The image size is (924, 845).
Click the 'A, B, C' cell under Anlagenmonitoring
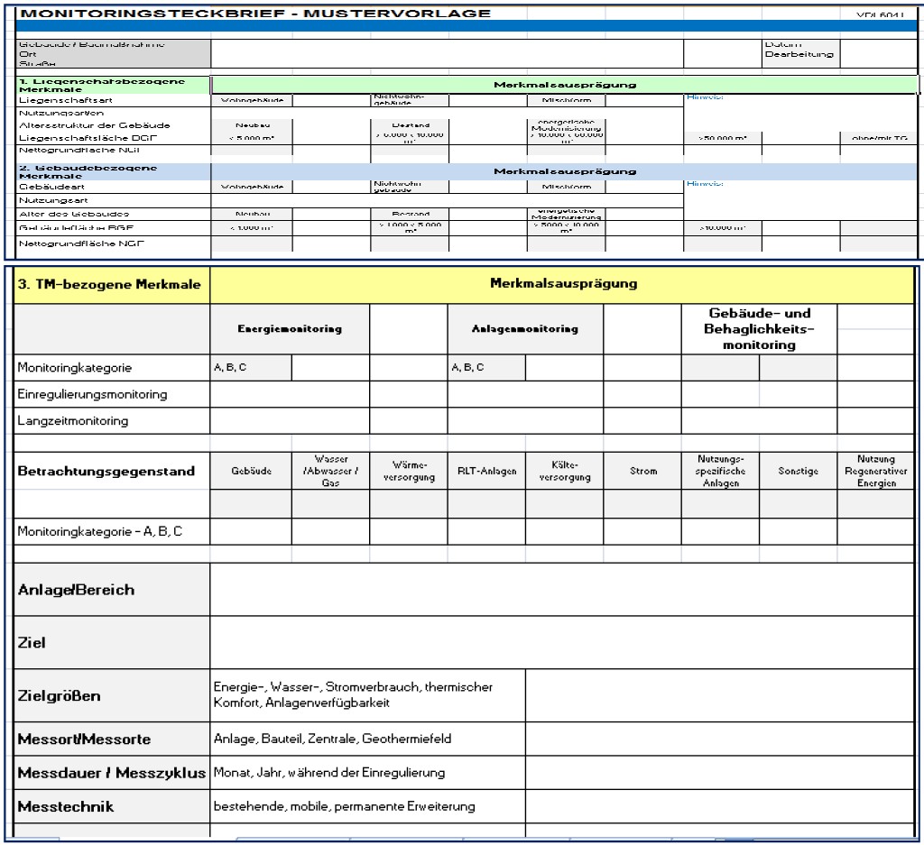click(x=486, y=368)
